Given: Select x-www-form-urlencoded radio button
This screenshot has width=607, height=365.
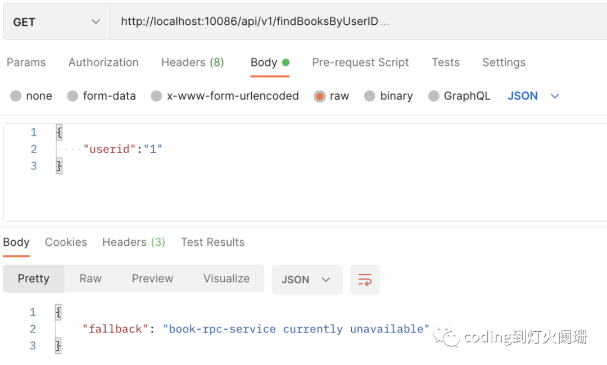Looking at the screenshot, I should click(x=156, y=96).
